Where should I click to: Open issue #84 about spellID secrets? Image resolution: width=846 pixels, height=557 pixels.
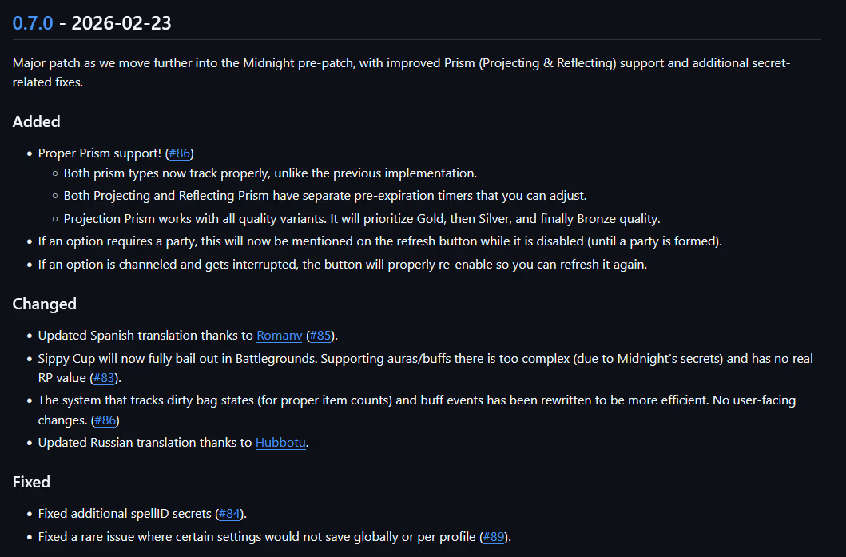tap(229, 514)
